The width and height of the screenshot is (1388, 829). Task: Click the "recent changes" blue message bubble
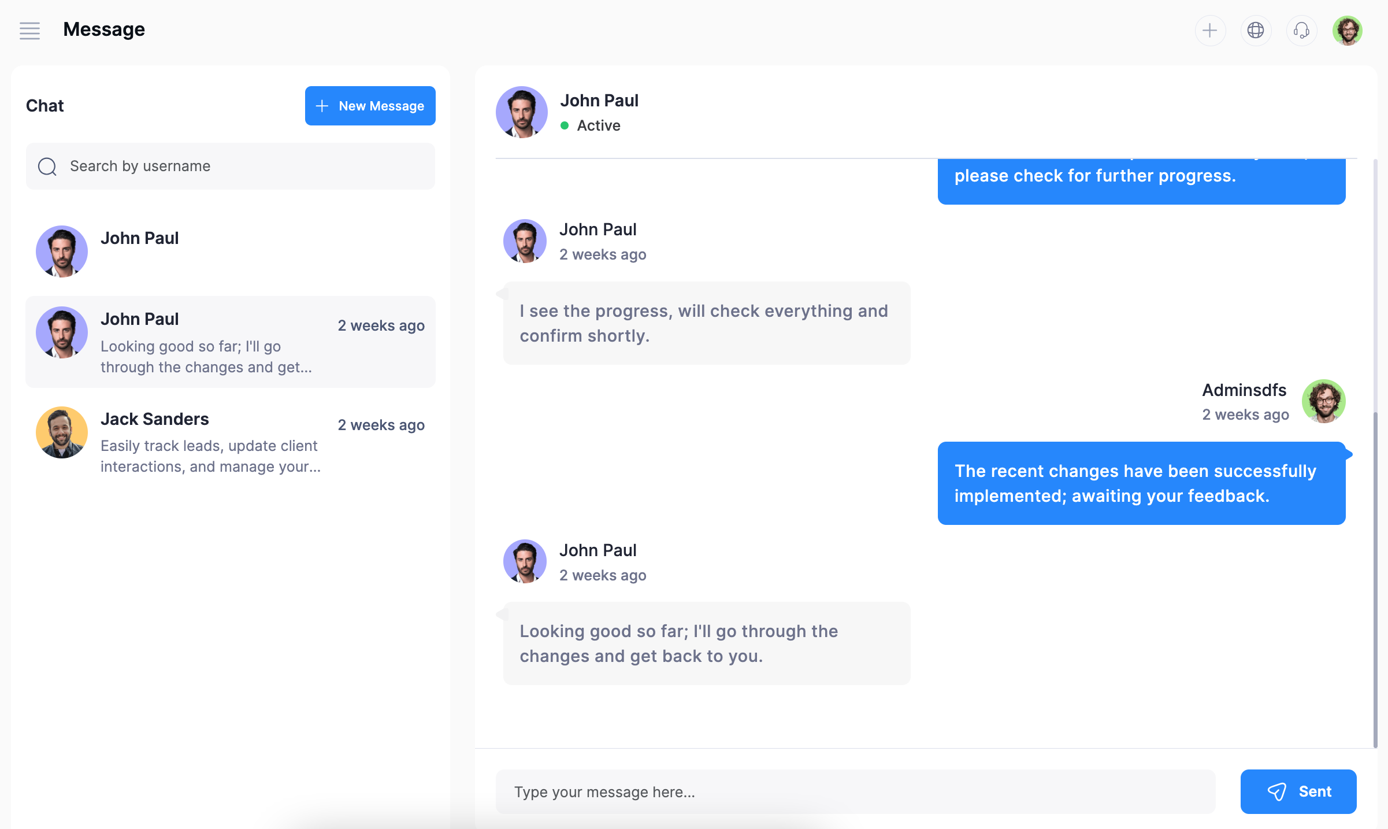coord(1141,483)
